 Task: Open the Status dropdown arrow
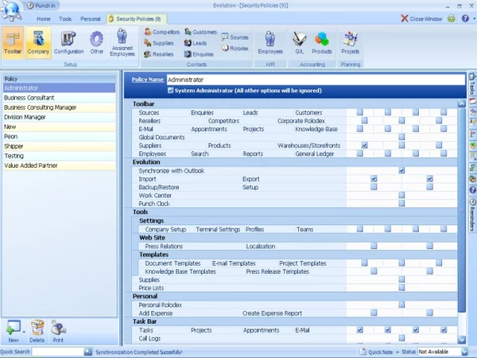464,352
